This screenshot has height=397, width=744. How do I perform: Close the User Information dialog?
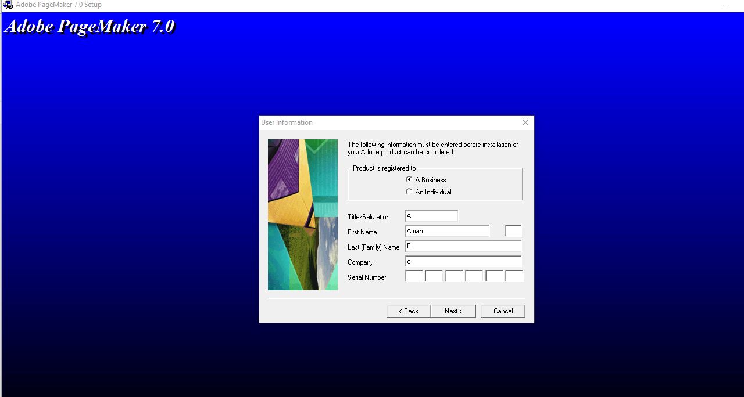point(525,122)
